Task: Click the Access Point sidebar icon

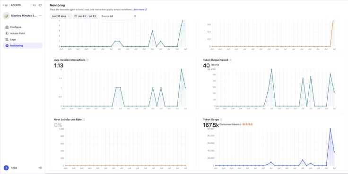Action: pyautogui.click(x=7, y=33)
